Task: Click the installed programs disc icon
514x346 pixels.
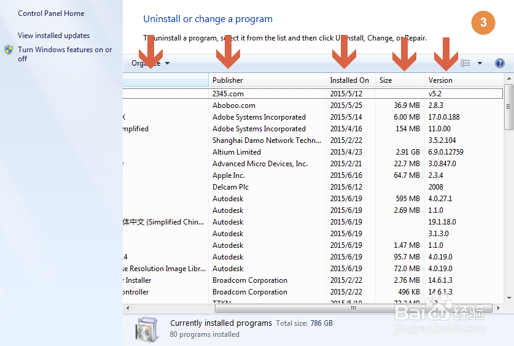Action: point(147,329)
